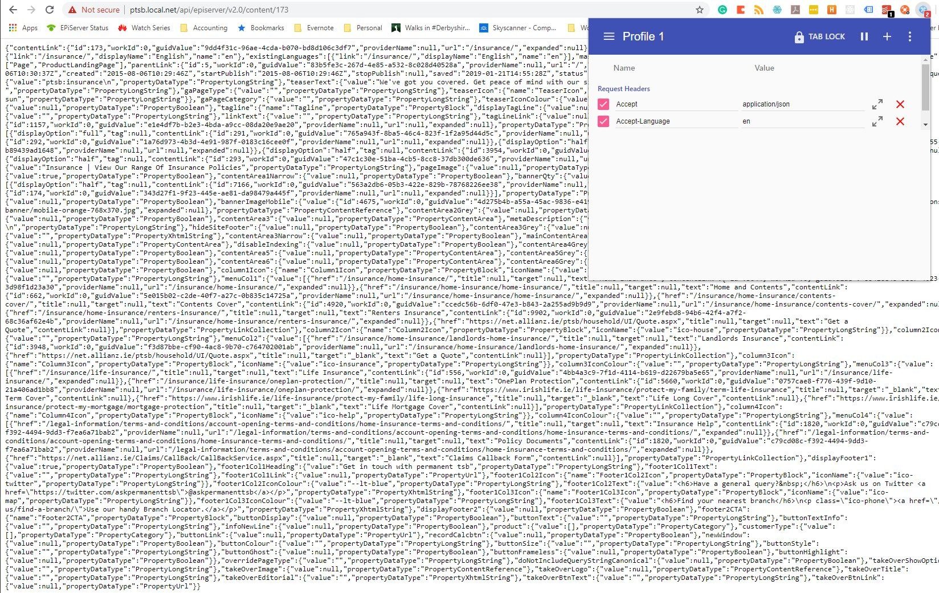The width and height of the screenshot is (939, 593).
Task: Edit the 'en' header value field
Action: [803, 121]
